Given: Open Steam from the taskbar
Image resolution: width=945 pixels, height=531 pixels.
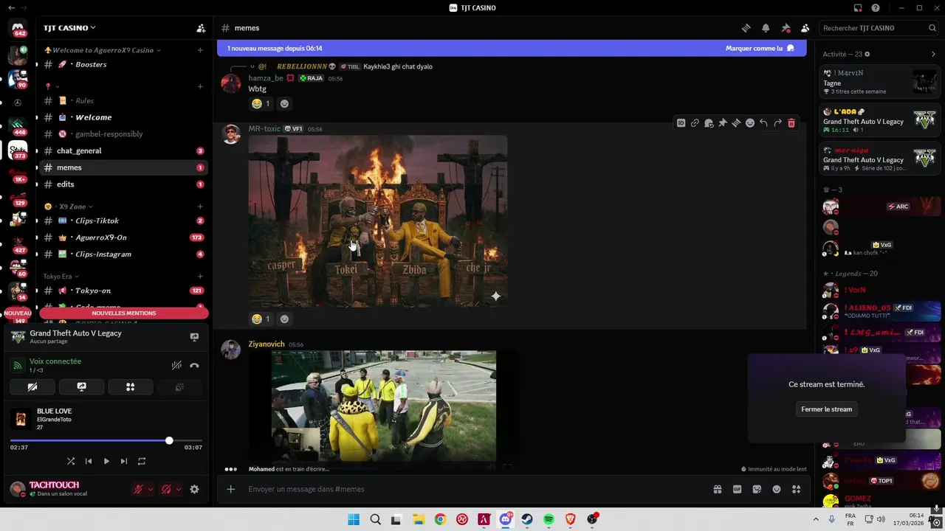Looking at the screenshot, I should coord(527,519).
